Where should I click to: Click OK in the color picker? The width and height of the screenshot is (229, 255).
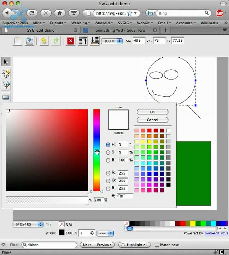click(x=153, y=112)
